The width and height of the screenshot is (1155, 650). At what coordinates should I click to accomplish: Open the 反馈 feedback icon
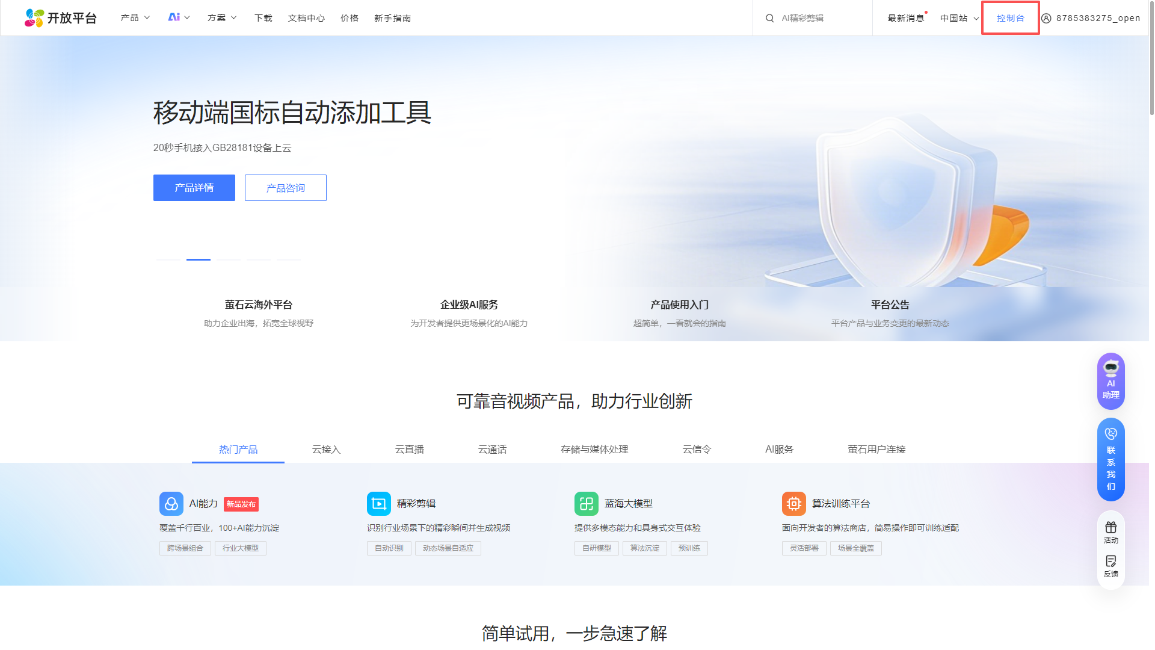coord(1110,562)
